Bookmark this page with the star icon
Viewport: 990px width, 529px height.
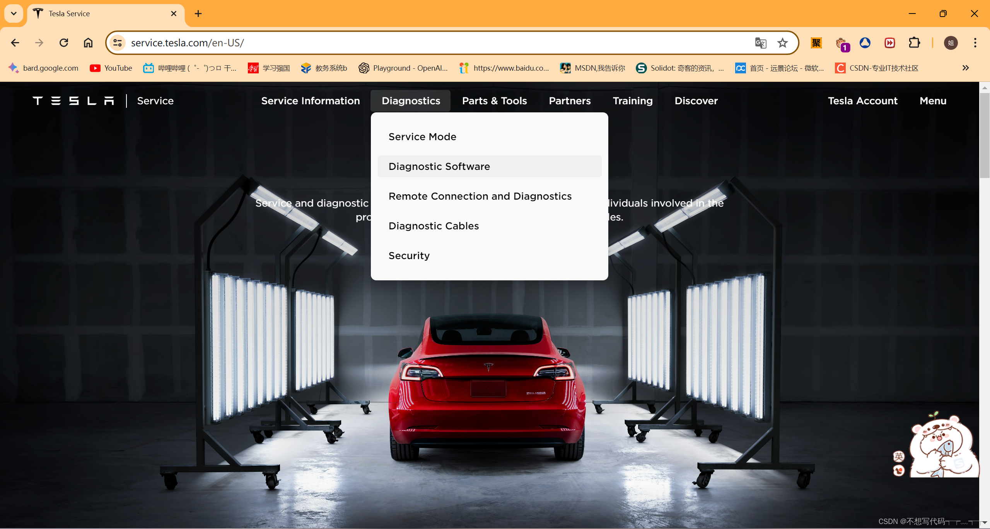(782, 43)
